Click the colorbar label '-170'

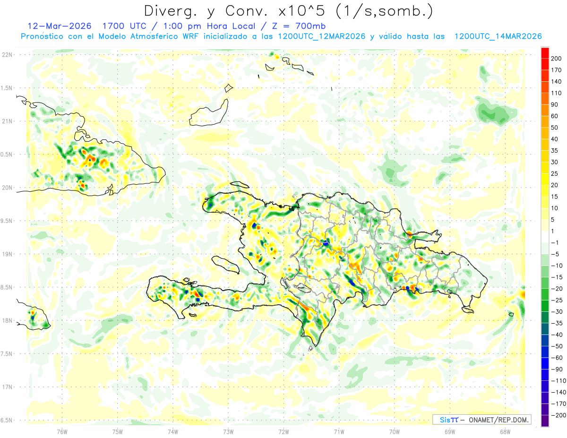tap(558, 404)
